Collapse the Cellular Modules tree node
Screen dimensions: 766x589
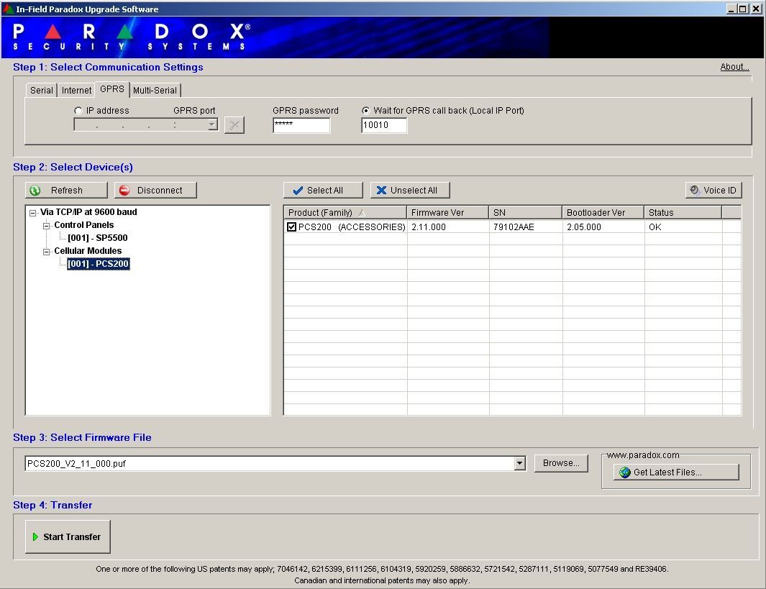[47, 251]
